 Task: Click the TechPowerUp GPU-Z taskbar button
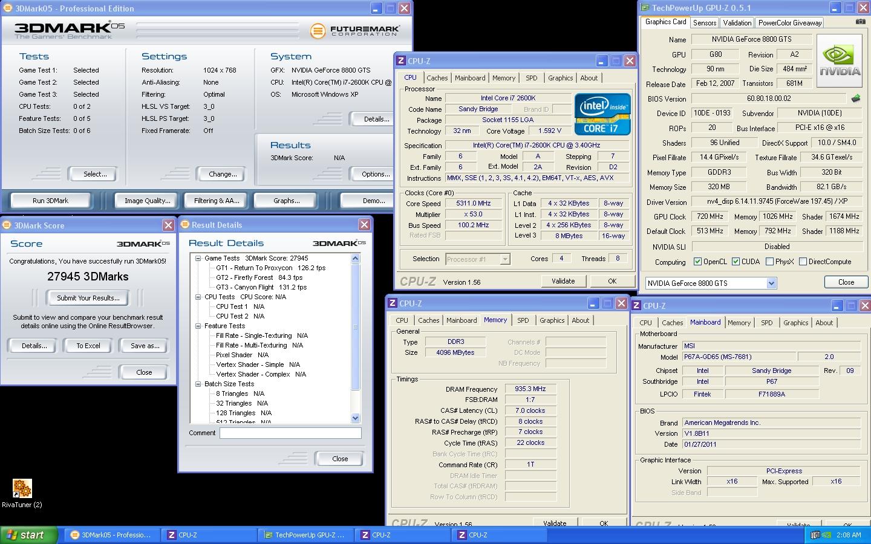tap(305, 535)
